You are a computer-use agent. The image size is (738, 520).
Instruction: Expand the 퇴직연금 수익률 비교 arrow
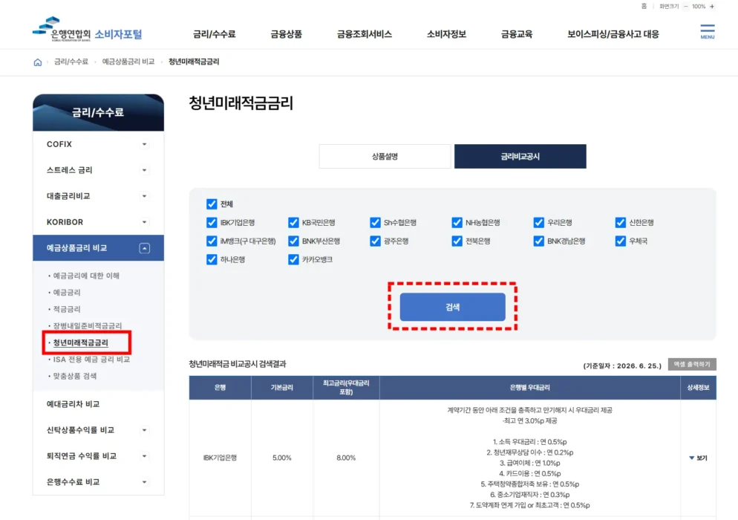(145, 456)
